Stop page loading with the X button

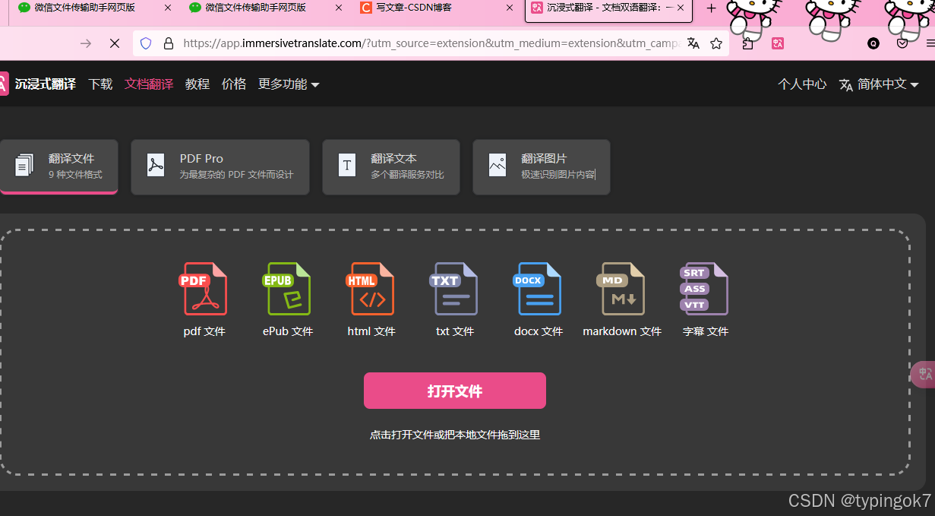115,43
